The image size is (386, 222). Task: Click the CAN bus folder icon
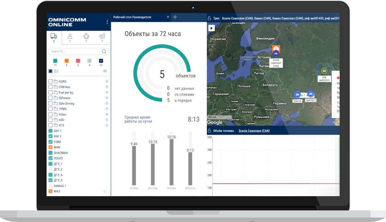(56, 87)
